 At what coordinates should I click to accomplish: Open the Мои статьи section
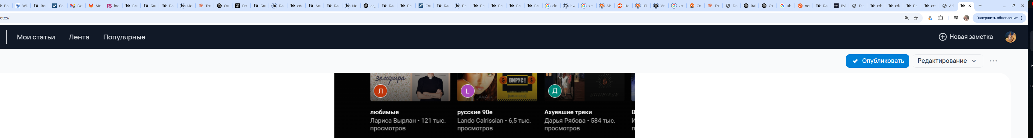point(36,37)
